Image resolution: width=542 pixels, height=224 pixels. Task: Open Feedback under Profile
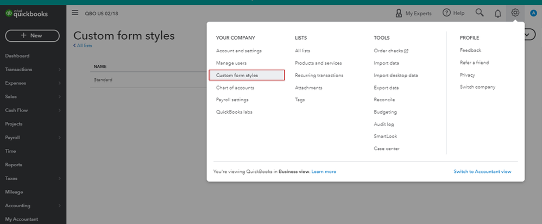pos(470,50)
